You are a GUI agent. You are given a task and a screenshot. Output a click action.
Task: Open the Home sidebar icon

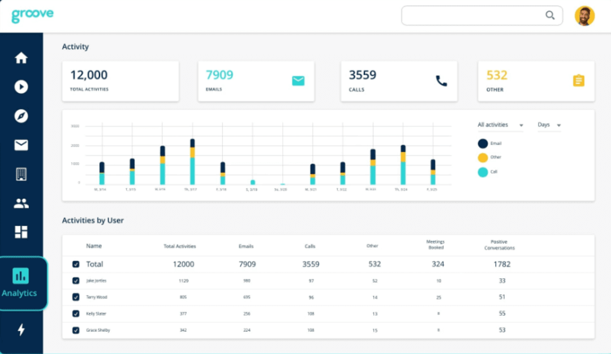point(21,58)
